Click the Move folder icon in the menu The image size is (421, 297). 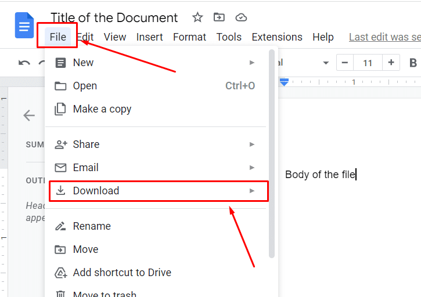coord(60,249)
